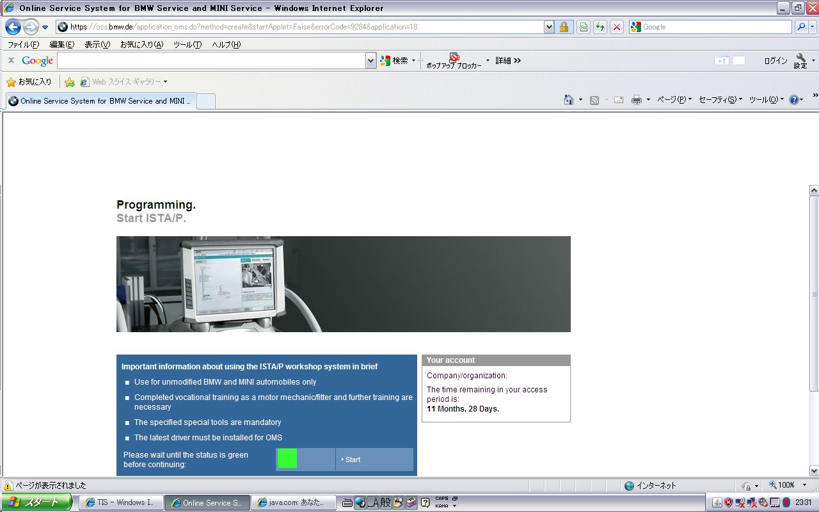Switch to the TIS - Windows taskbar window
This screenshot has height=512, width=819.
tap(120, 503)
